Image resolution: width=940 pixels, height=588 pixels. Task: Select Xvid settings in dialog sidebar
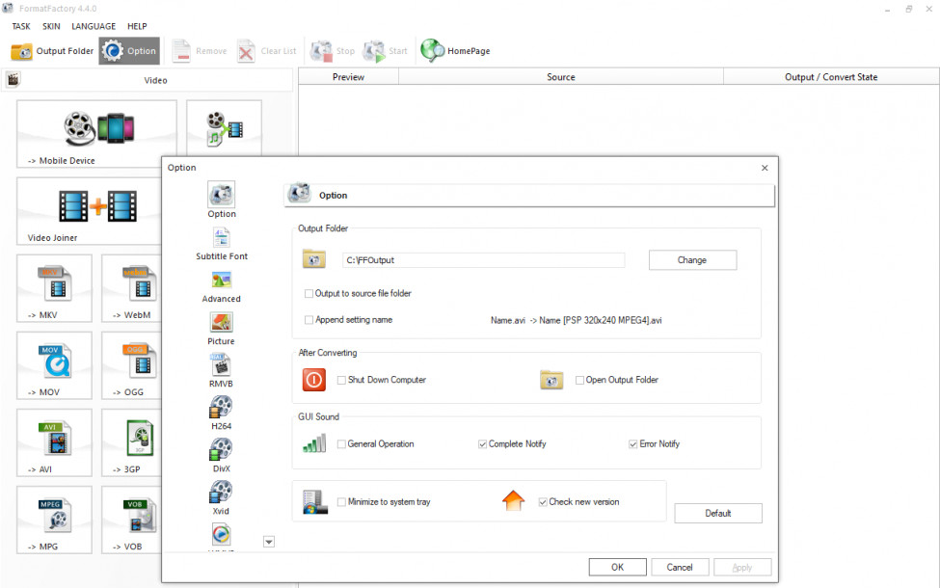pyautogui.click(x=221, y=498)
